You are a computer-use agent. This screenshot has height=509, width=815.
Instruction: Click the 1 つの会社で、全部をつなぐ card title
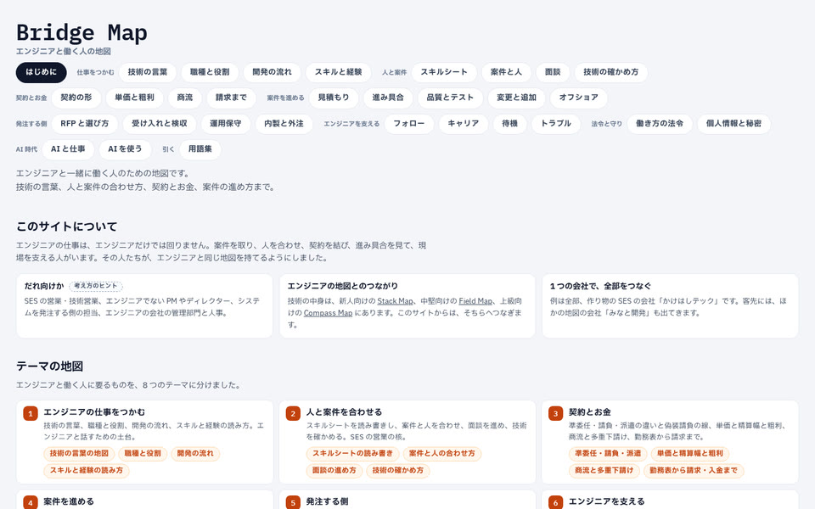(x=600, y=286)
